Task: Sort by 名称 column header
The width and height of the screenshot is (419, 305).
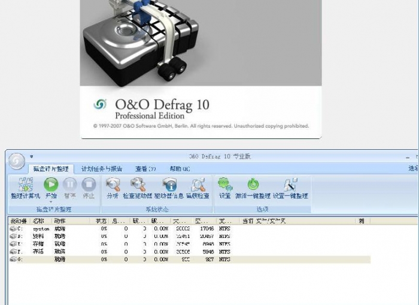Action: [x=42, y=221]
